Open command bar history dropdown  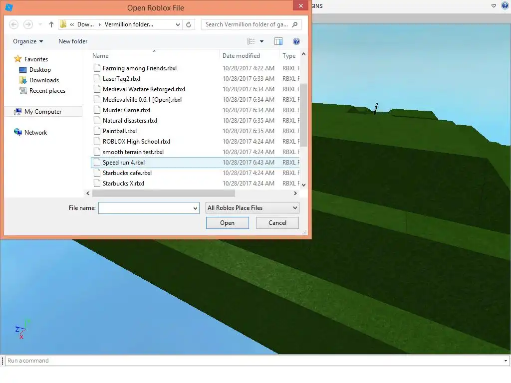tap(506, 361)
